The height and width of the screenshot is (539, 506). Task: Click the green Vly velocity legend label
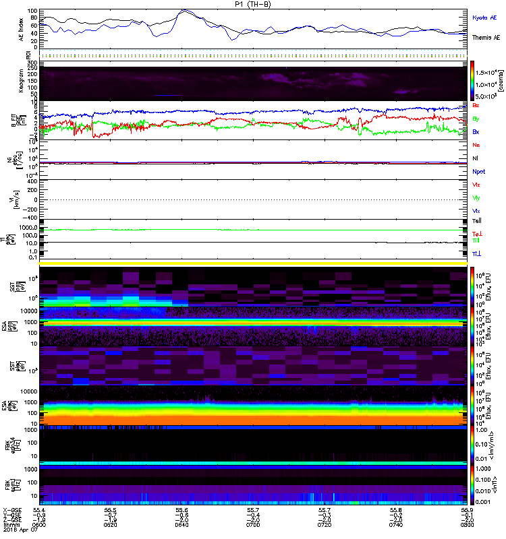(477, 198)
